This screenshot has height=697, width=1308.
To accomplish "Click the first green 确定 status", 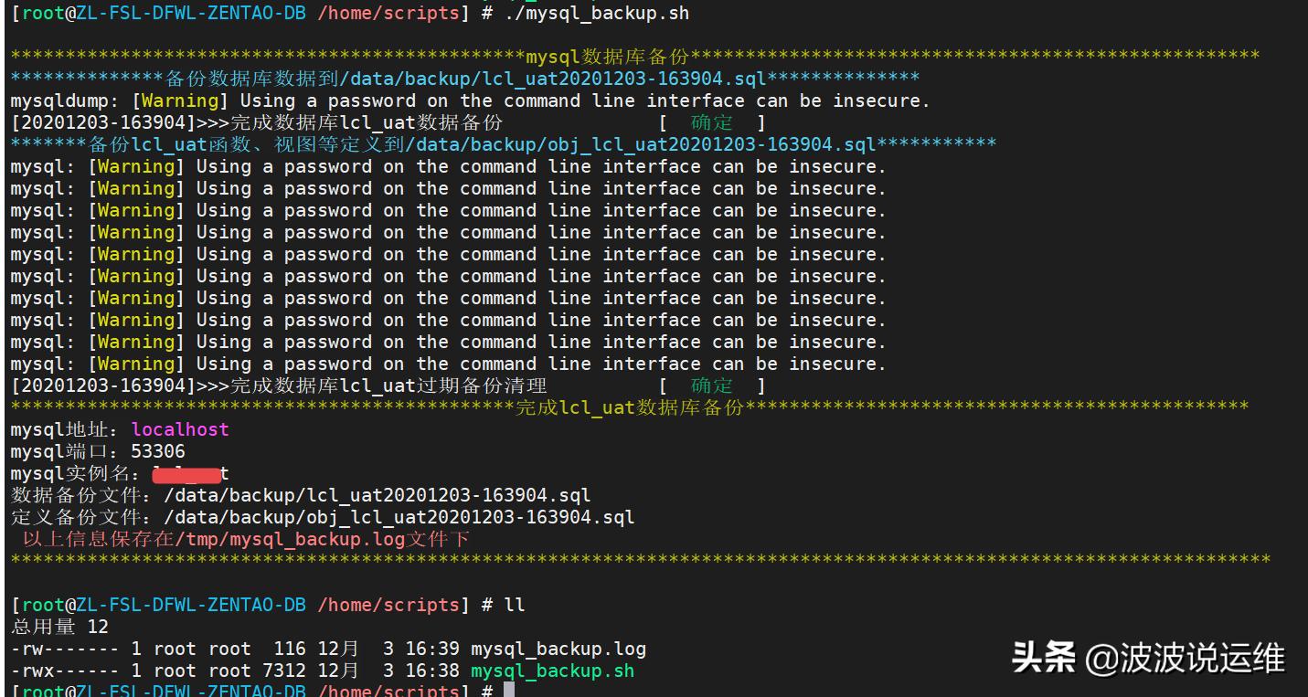I will coord(711,122).
